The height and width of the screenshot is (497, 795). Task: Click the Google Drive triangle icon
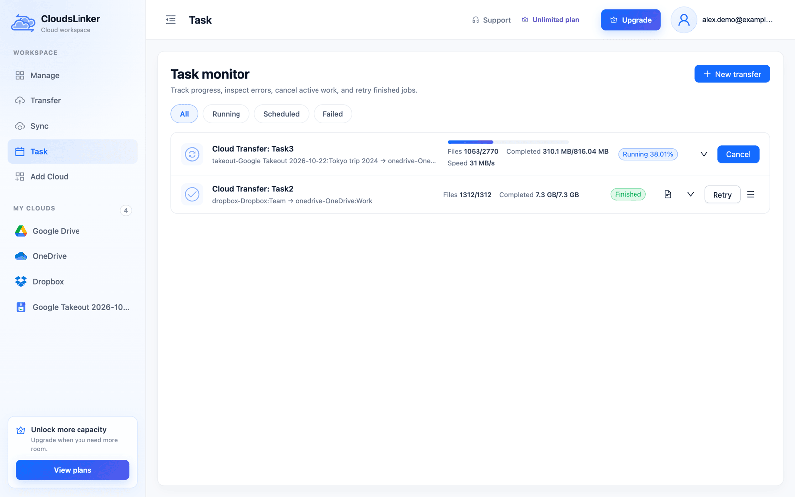click(x=21, y=231)
